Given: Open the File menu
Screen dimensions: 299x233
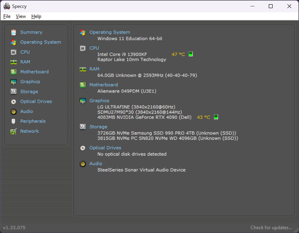Looking at the screenshot, I should tap(7, 16).
